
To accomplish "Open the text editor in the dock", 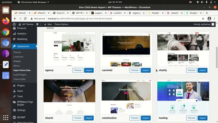I will click(x=6, y=65).
